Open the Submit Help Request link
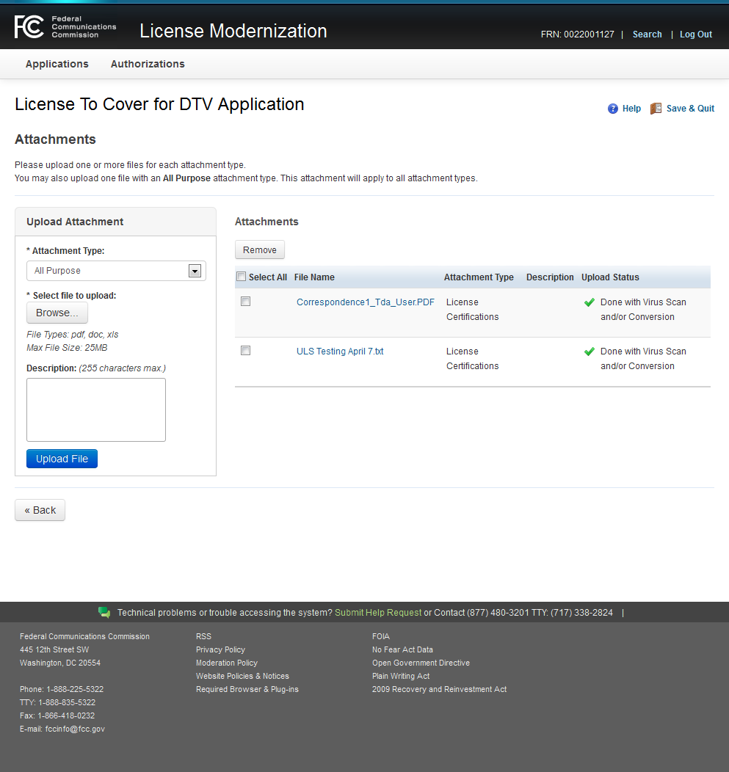Viewport: 729px width, 772px height. [x=378, y=613]
